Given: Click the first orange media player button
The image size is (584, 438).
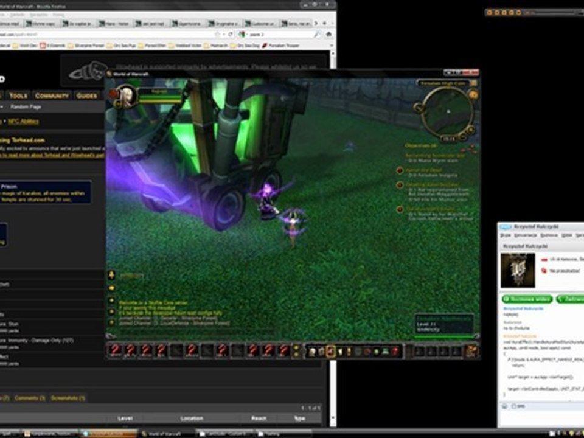Looking at the screenshot, I should coord(490,12).
